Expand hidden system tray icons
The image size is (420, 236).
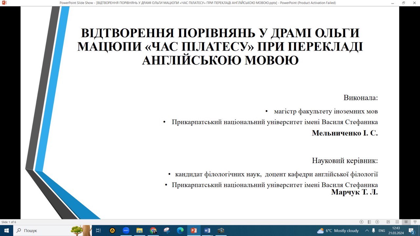367,230
